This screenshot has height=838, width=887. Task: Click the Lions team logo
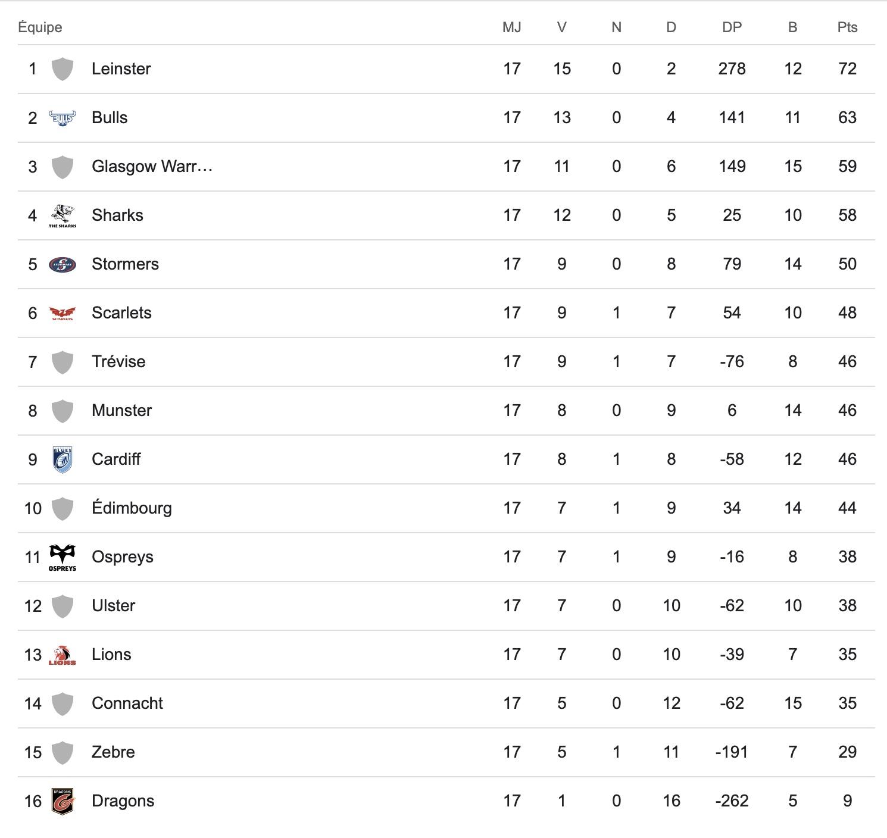click(63, 655)
